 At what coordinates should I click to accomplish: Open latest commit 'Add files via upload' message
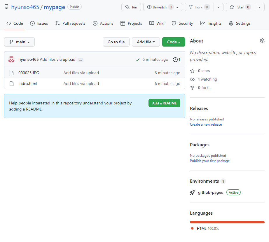(x=58, y=60)
